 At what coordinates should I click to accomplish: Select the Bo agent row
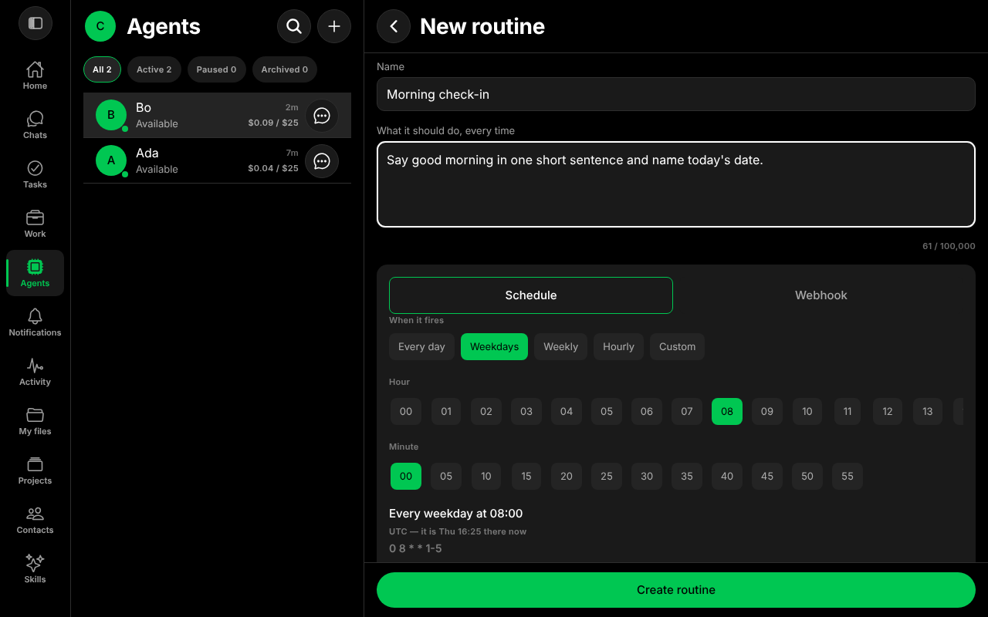pyautogui.click(x=217, y=116)
